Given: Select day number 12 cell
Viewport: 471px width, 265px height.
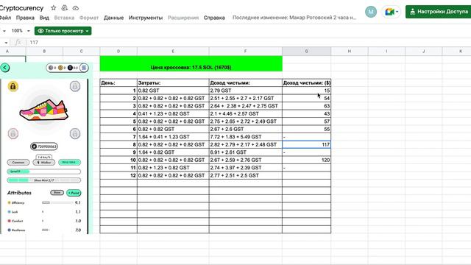Looking at the screenshot, I should pos(118,175).
